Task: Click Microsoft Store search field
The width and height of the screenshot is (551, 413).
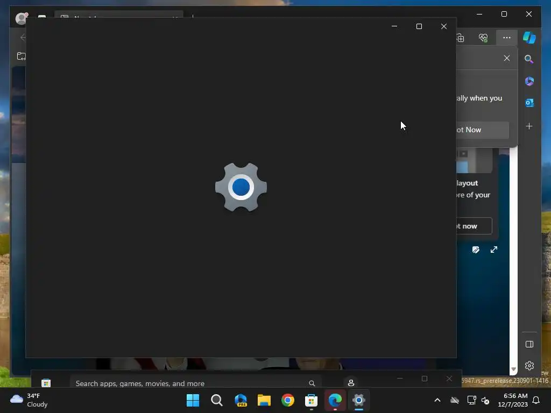Action: [x=195, y=383]
